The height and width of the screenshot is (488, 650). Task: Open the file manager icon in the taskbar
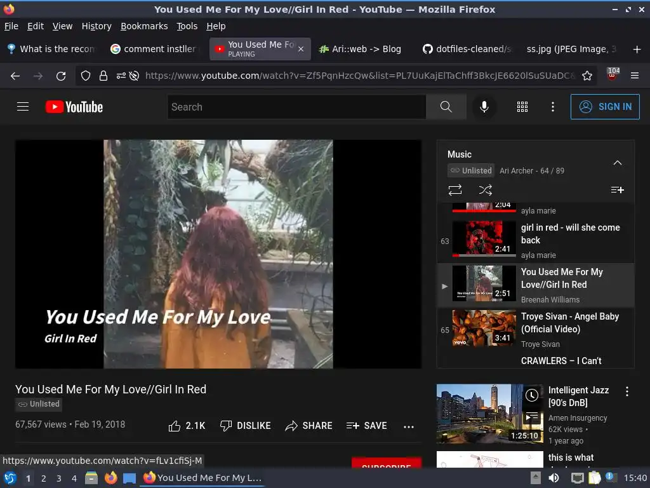pos(91,478)
